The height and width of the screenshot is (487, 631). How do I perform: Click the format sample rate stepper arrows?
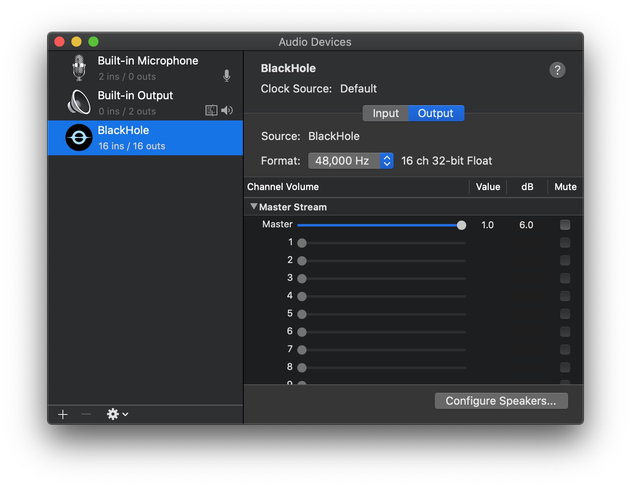pyautogui.click(x=387, y=161)
